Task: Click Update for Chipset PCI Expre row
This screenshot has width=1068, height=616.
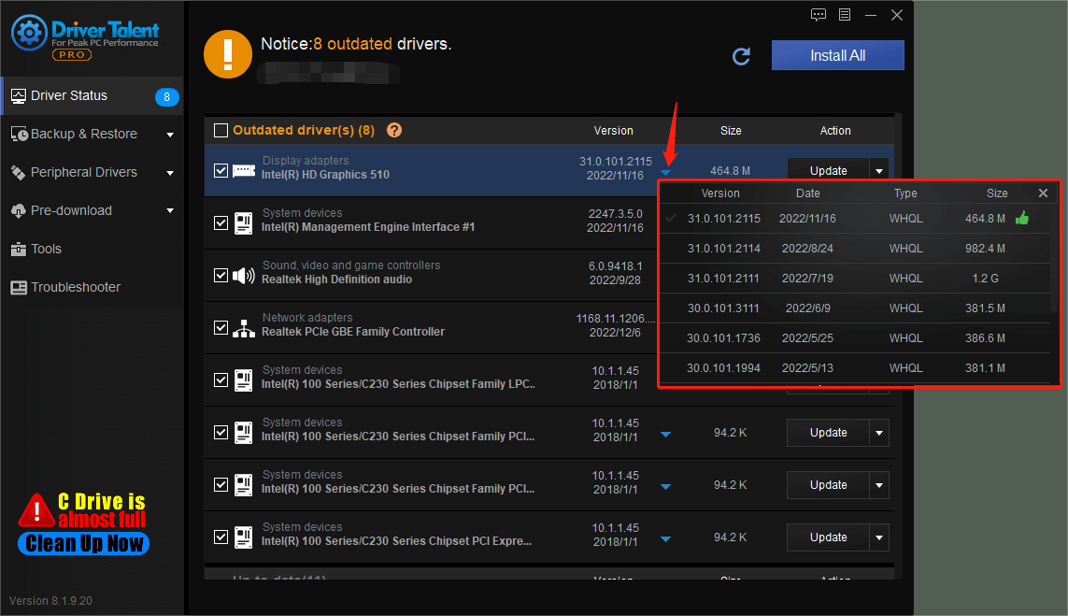Action: point(828,537)
